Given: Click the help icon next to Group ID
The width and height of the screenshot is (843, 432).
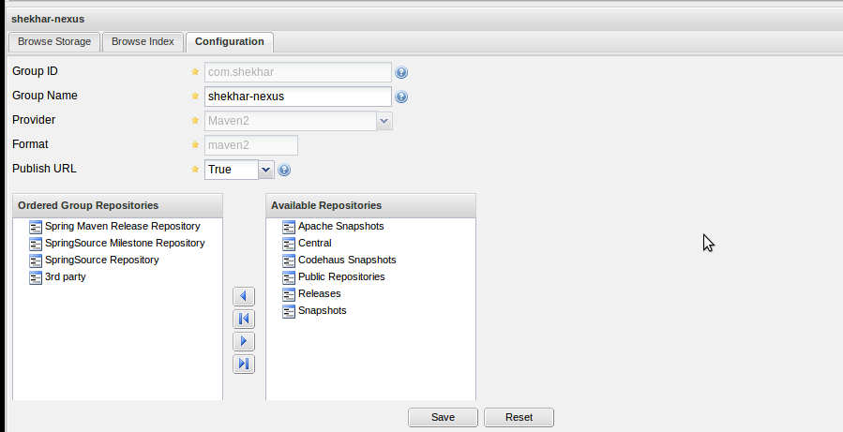Looking at the screenshot, I should (401, 72).
